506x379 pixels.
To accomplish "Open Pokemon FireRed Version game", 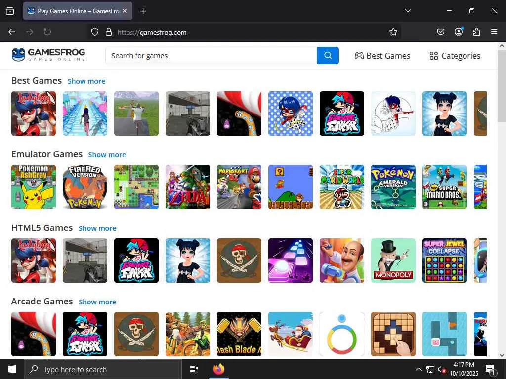I will coord(85,187).
